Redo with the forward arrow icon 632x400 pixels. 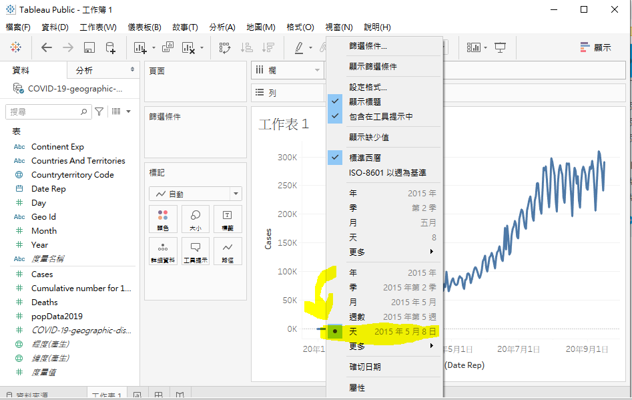click(x=67, y=47)
